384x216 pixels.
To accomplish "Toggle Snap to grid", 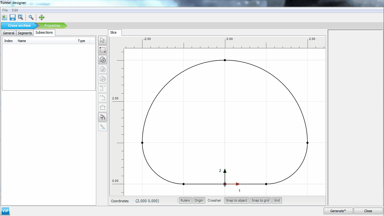I will [x=260, y=200].
